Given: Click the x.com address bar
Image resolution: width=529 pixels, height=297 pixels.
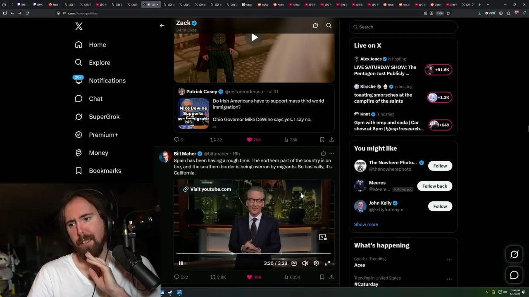Looking at the screenshot, I should point(240,13).
